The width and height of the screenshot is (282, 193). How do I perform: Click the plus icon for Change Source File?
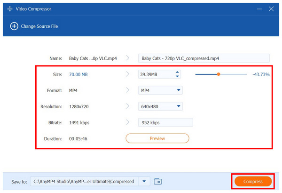coord(14,26)
